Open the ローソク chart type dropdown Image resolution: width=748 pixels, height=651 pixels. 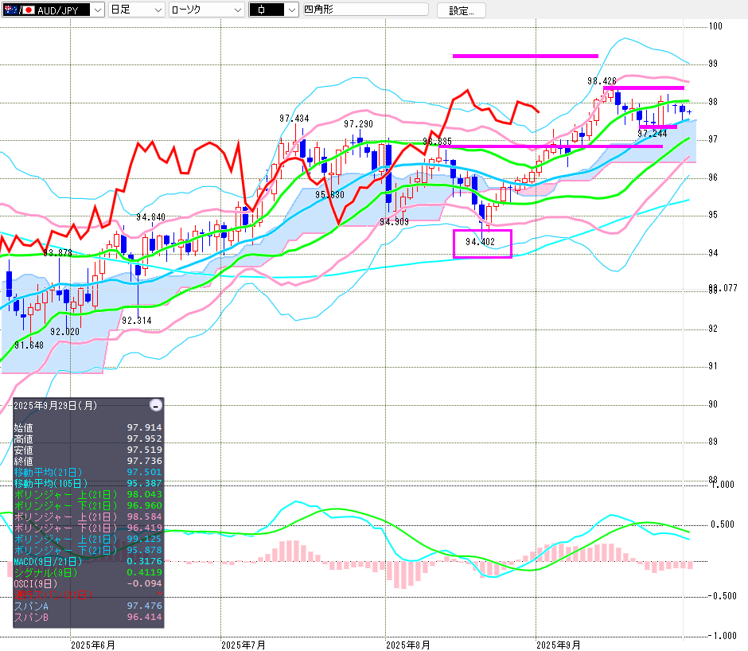(x=206, y=10)
